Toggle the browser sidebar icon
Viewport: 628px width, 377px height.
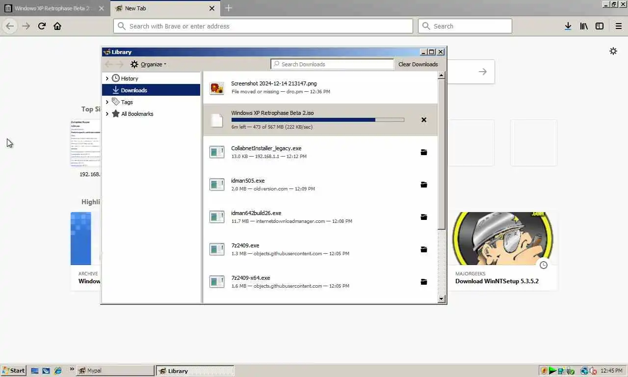pyautogui.click(x=600, y=26)
